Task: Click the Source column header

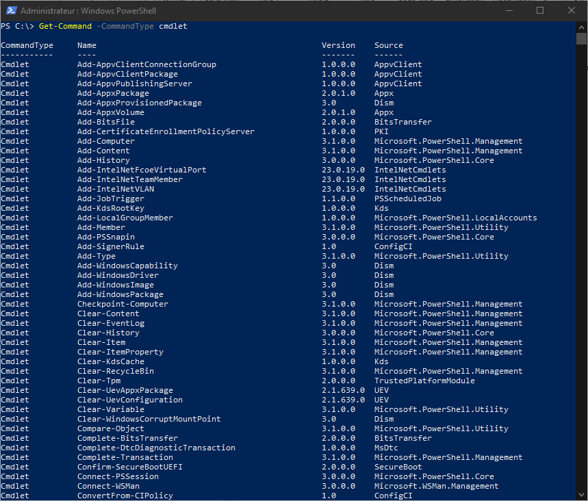Action: click(388, 45)
